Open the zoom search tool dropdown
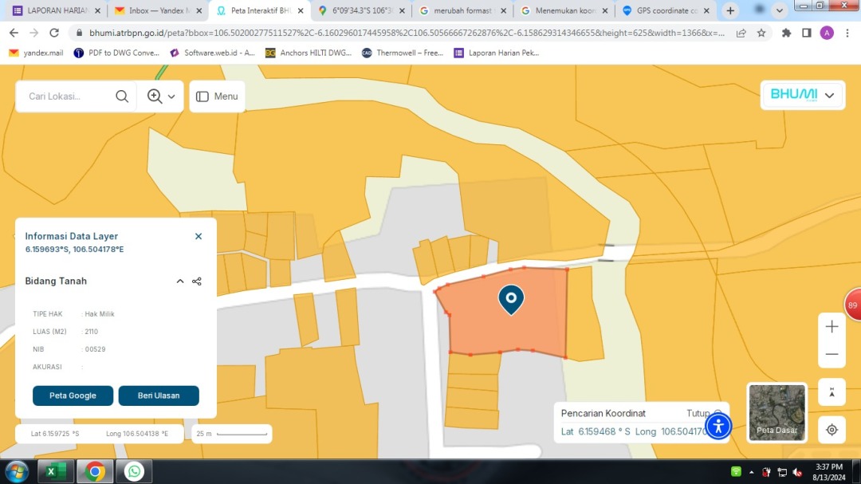Screen dimensions: 861x484 coord(161,96)
